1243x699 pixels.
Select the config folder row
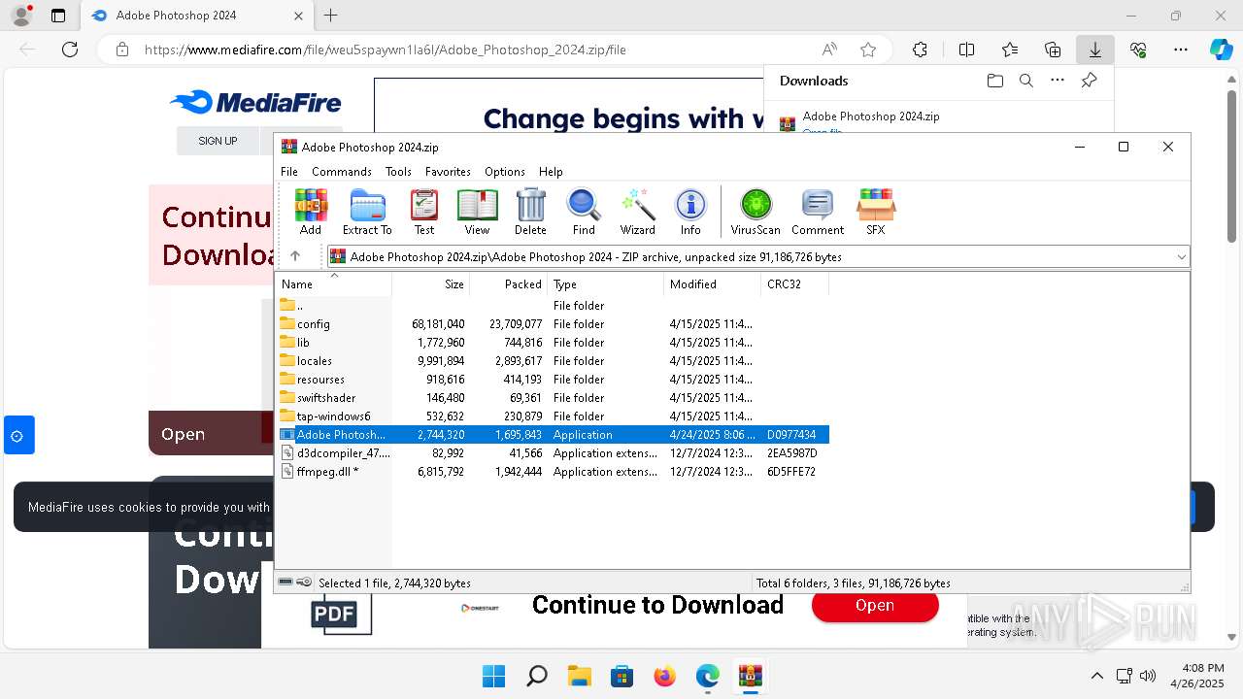pyautogui.click(x=554, y=324)
